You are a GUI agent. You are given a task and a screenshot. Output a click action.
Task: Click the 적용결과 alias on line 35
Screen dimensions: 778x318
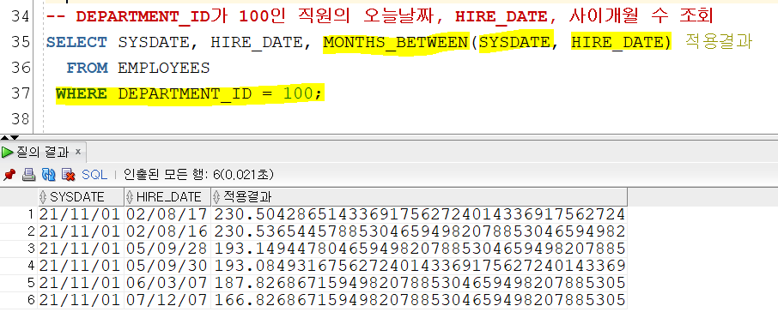click(719, 42)
